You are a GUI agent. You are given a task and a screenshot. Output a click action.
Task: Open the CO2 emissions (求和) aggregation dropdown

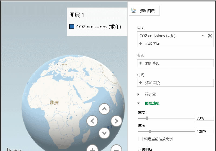pyautogui.click(x=202, y=36)
